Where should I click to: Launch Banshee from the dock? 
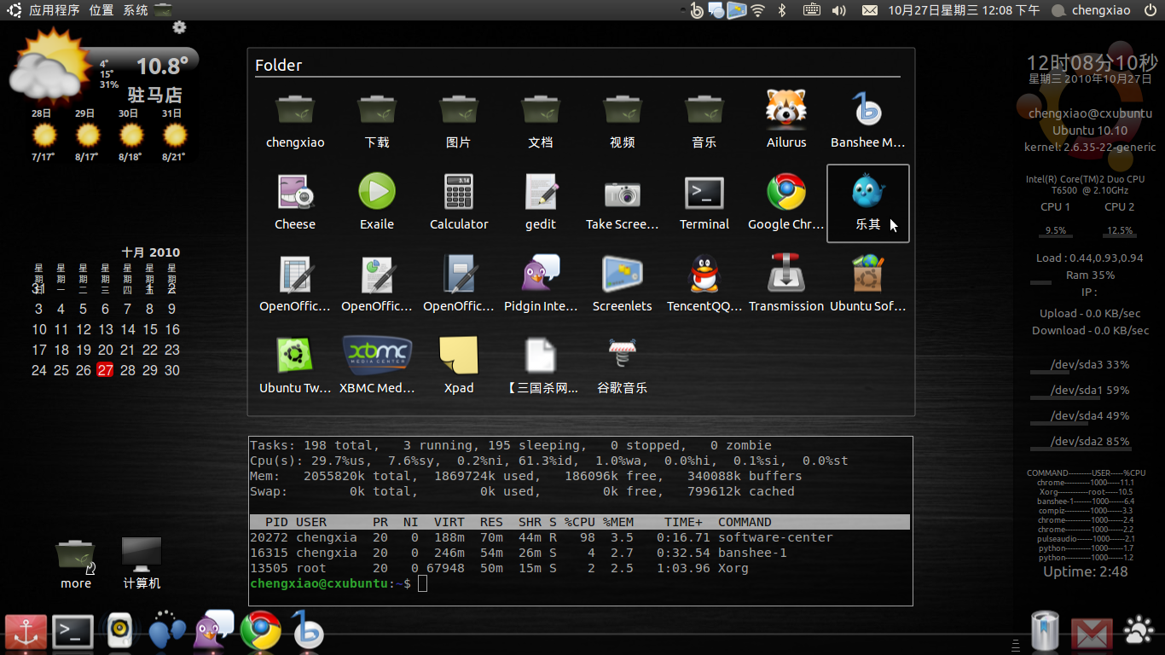point(307,630)
